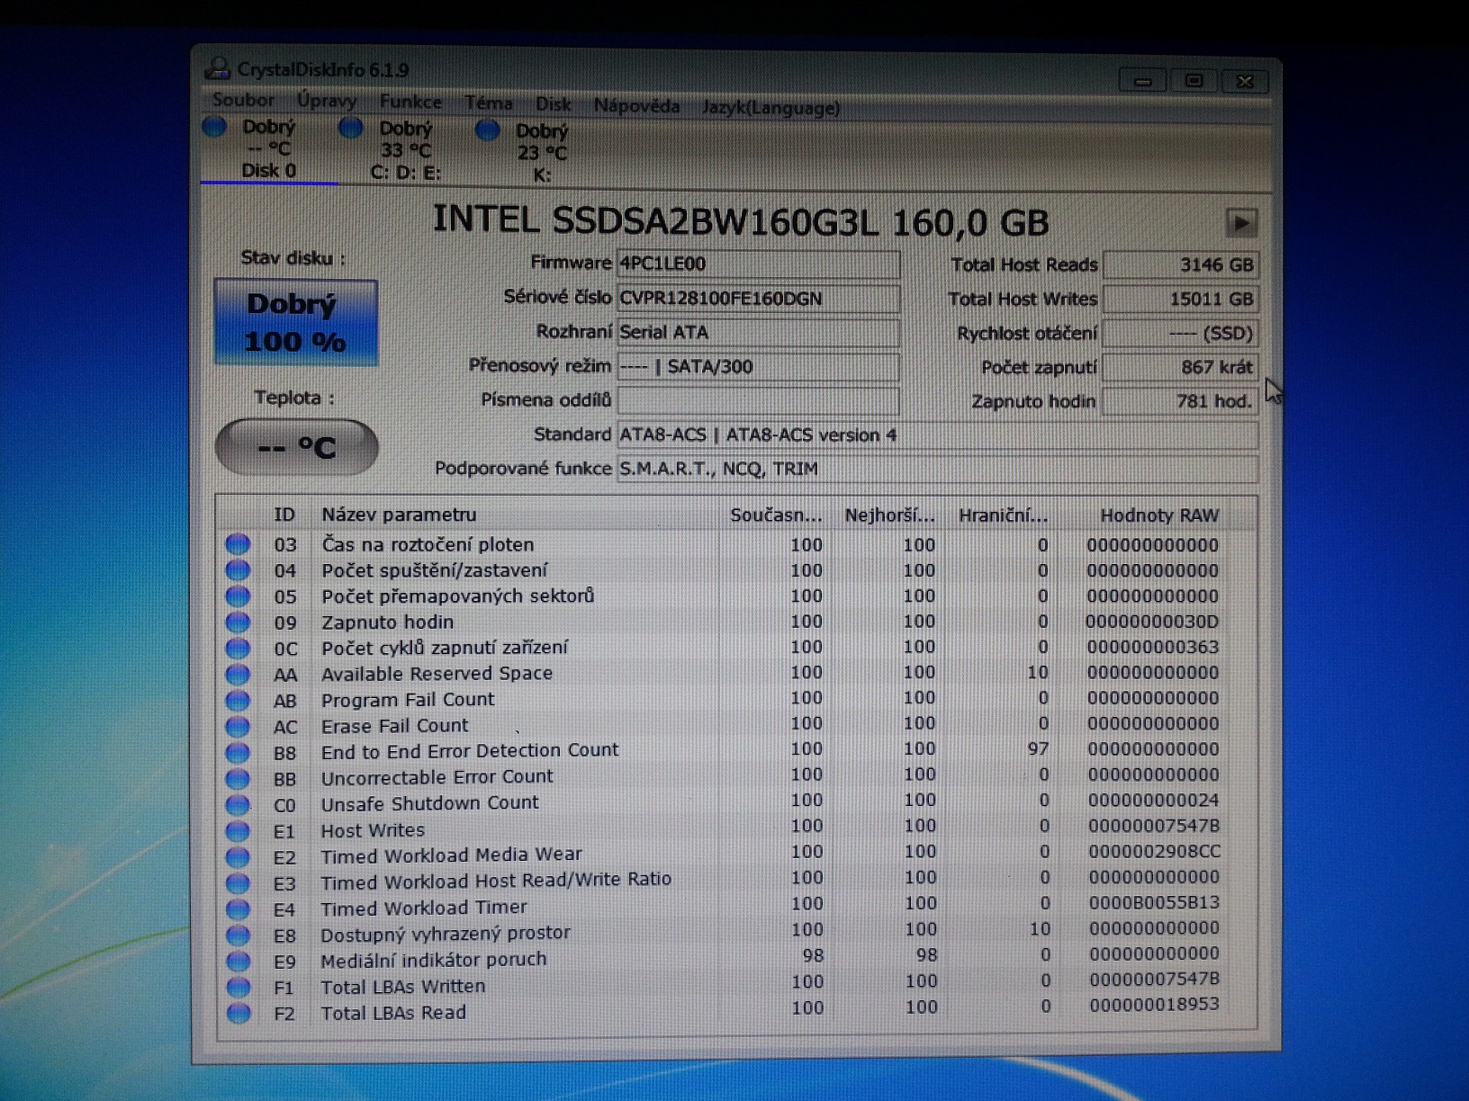
Task: Switch to the K: drive tab
Action: 542,152
